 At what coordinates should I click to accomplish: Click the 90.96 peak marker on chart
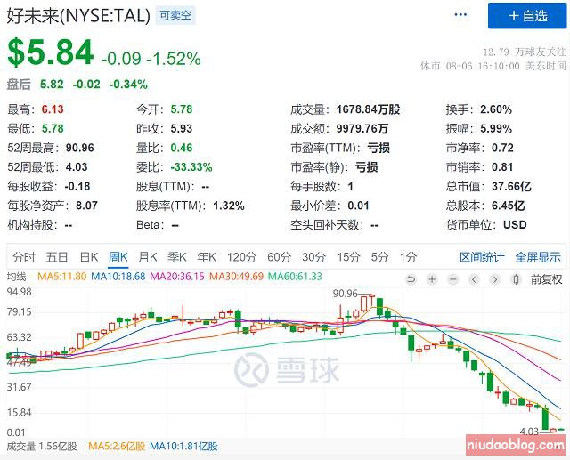click(x=346, y=294)
